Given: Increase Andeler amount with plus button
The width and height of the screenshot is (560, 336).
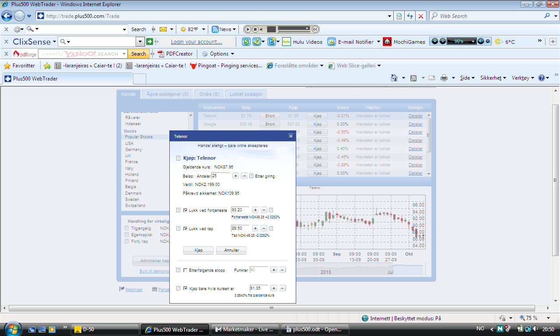Looking at the screenshot, I should (235, 176).
